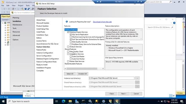Click the server node icon in Object Explorer

pyautogui.click(x=5, y=23)
